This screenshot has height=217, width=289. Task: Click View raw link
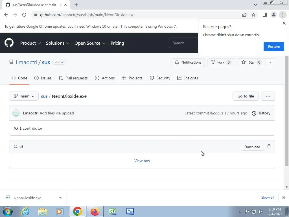tap(142, 161)
